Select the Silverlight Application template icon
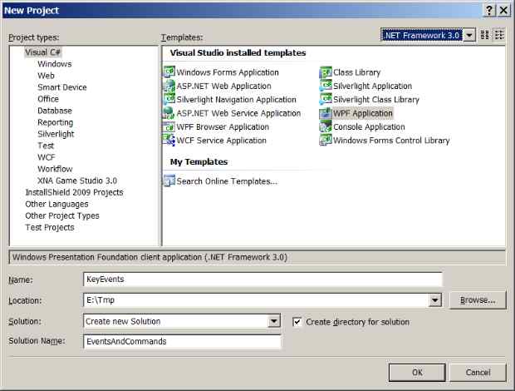This screenshot has width=515, height=391. [x=326, y=86]
